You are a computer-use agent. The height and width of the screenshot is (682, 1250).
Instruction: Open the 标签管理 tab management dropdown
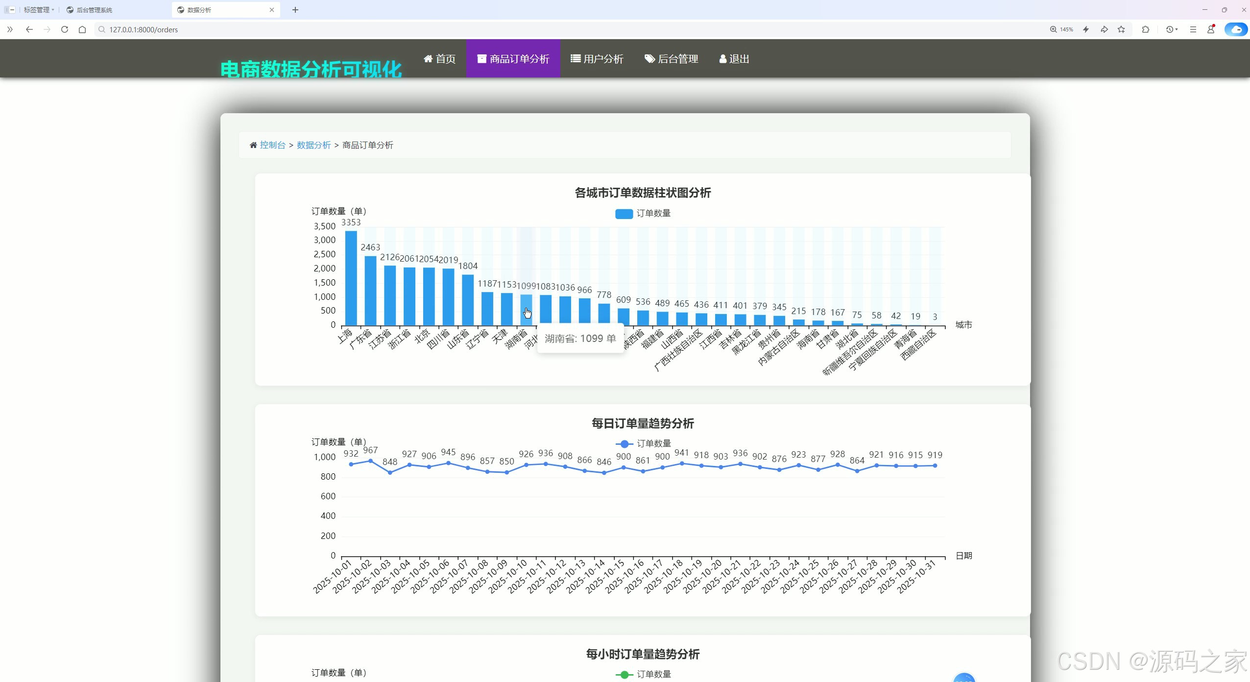click(x=38, y=10)
